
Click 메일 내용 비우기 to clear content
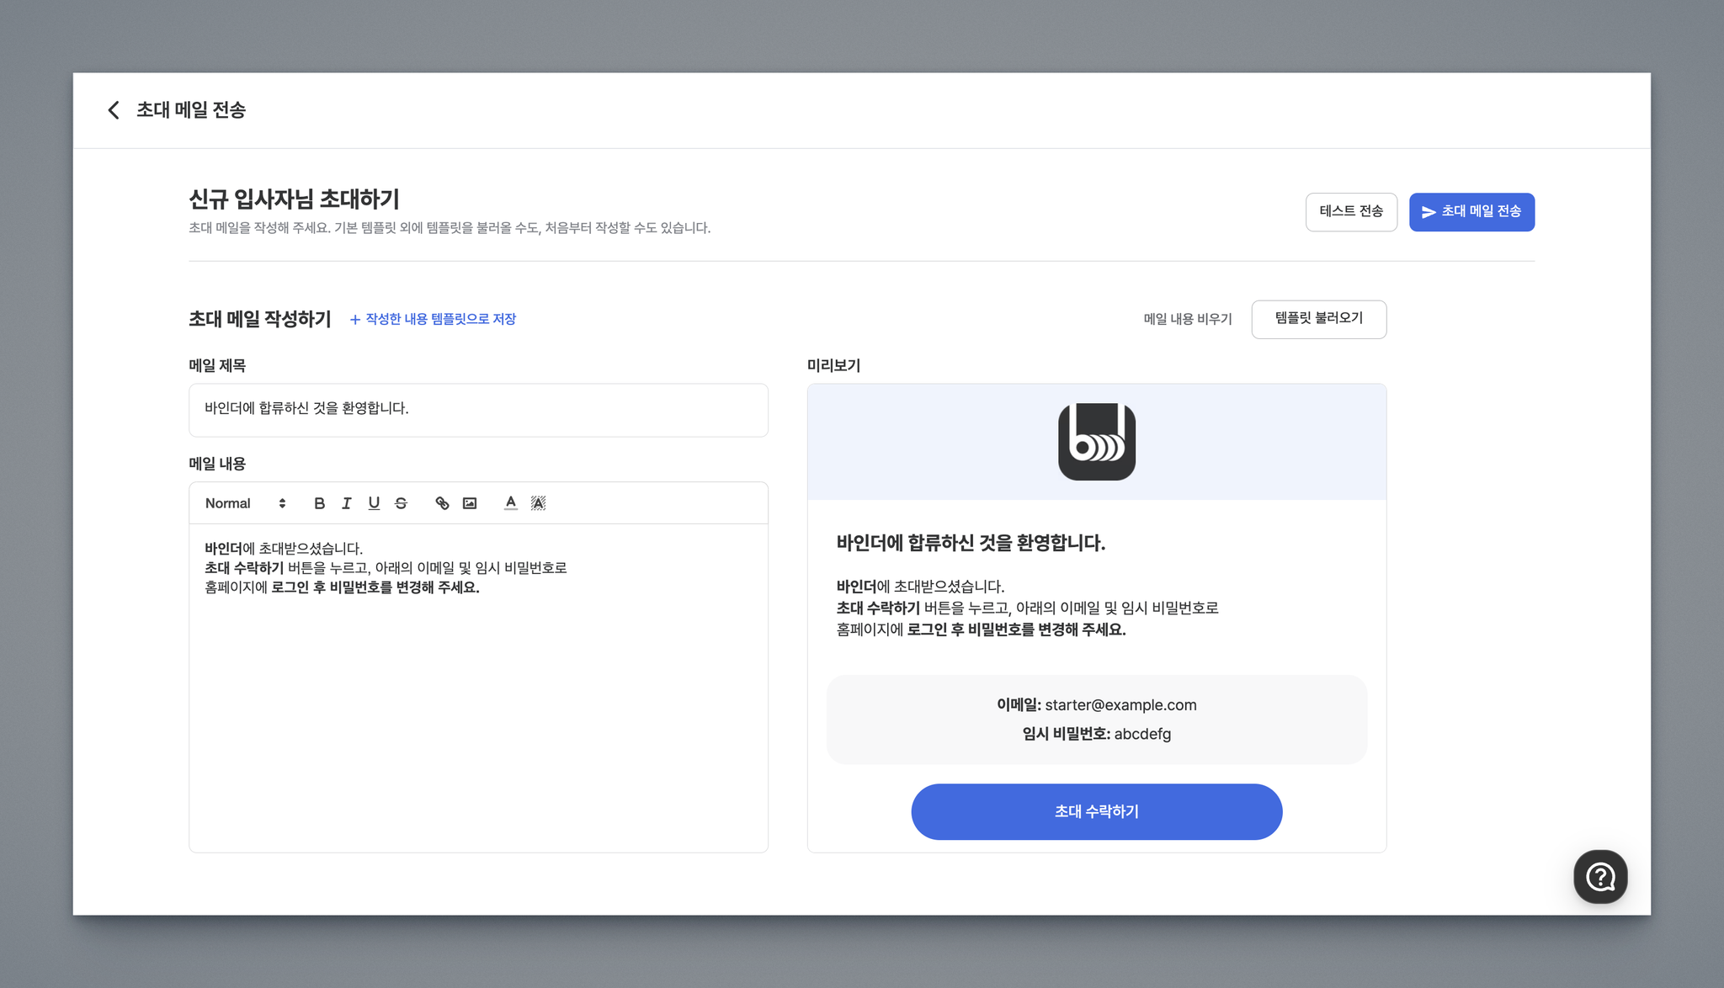(1187, 319)
